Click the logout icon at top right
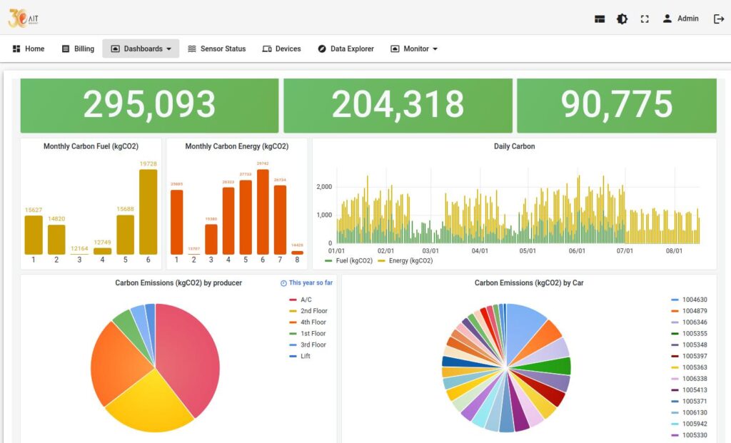 click(x=720, y=19)
